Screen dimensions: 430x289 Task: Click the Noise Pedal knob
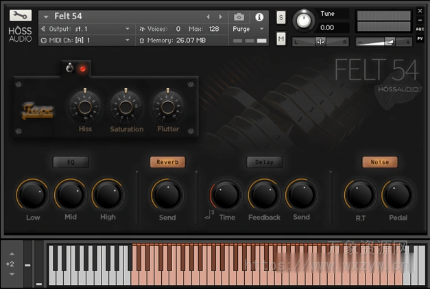pyautogui.click(x=398, y=194)
